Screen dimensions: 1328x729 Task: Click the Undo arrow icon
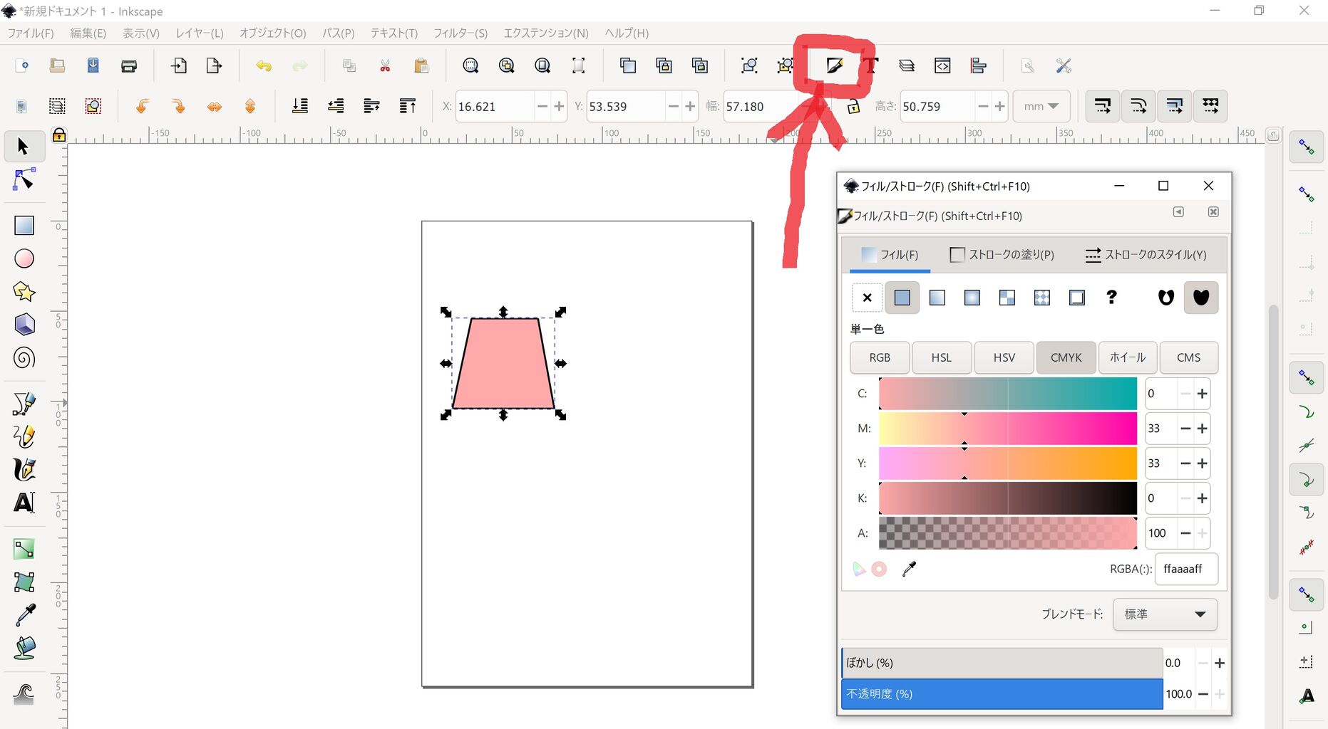coord(264,66)
